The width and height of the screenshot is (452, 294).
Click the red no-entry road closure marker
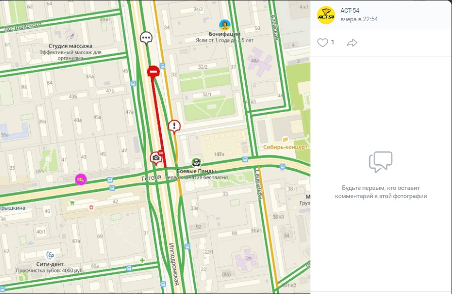pos(153,71)
